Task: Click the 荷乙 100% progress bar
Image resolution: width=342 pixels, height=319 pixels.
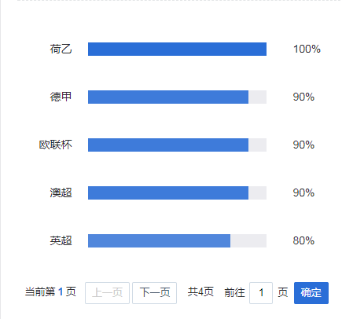Action: point(177,49)
